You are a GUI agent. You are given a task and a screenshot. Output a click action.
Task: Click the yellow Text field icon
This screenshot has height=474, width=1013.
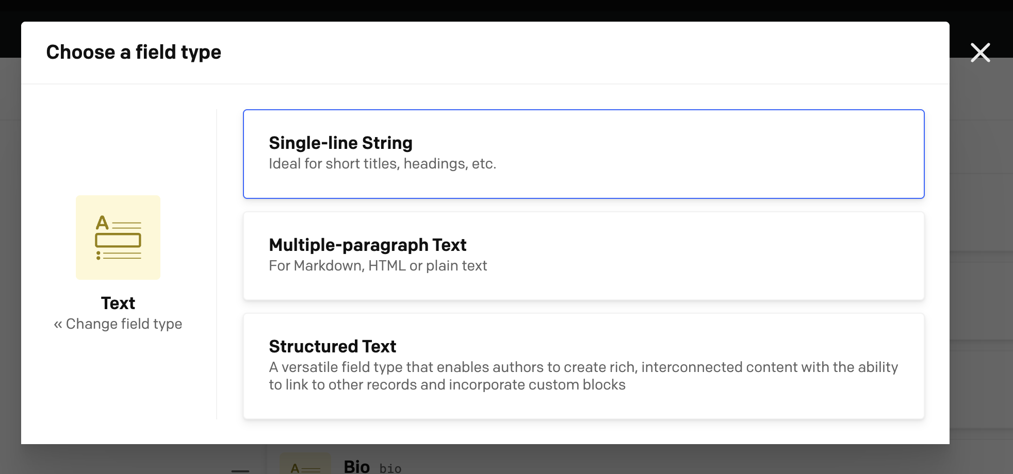tap(118, 238)
